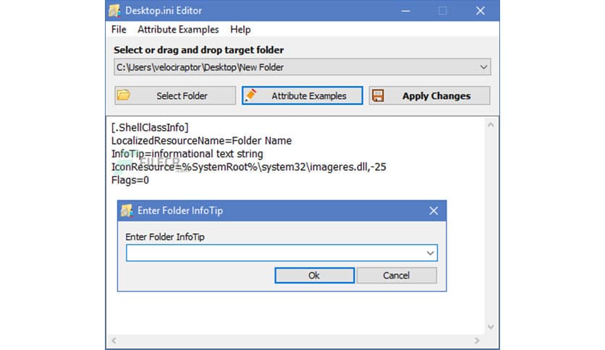605x350 pixels.
Task: Open the InfoTip combo box dropdown arrow
Action: click(431, 253)
